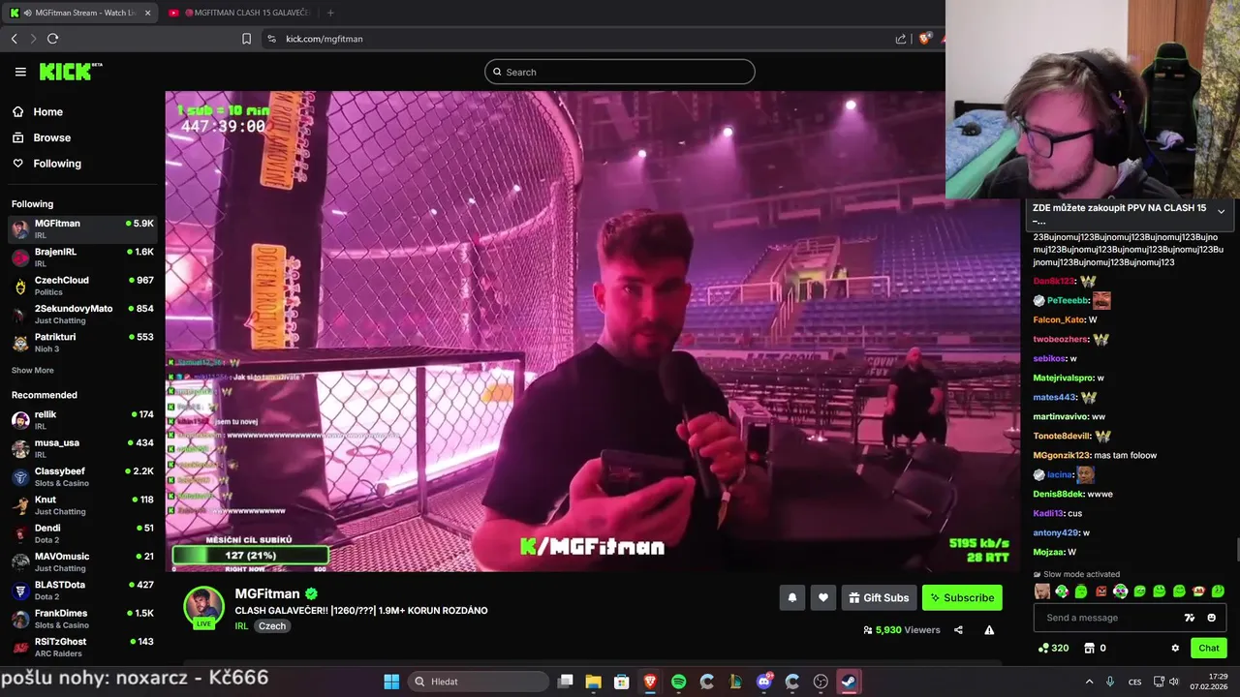Focus the Send a message field

pos(1111,618)
